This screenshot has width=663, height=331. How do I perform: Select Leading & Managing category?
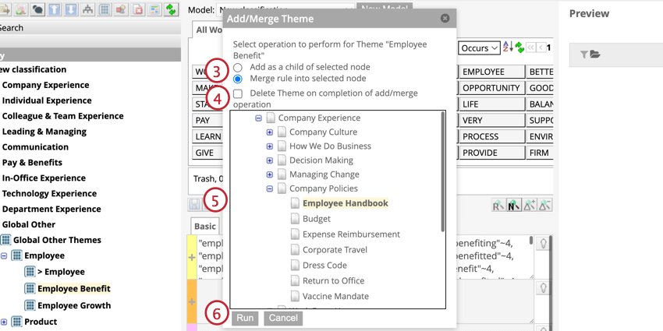tap(44, 132)
